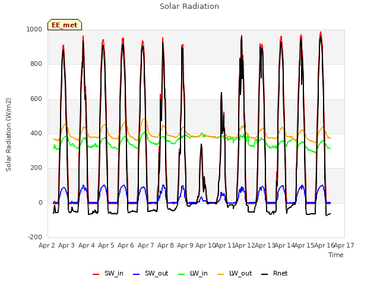Select the SW_out legend entry

tap(150, 273)
